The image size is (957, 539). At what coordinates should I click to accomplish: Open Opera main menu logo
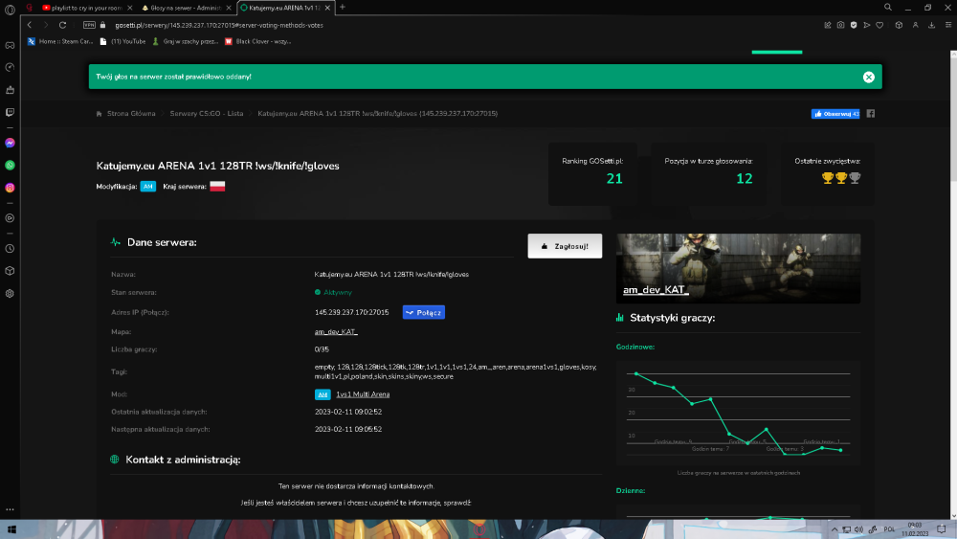pyautogui.click(x=10, y=10)
